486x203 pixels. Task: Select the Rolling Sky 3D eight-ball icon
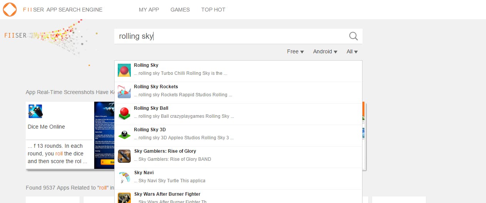[124, 135]
